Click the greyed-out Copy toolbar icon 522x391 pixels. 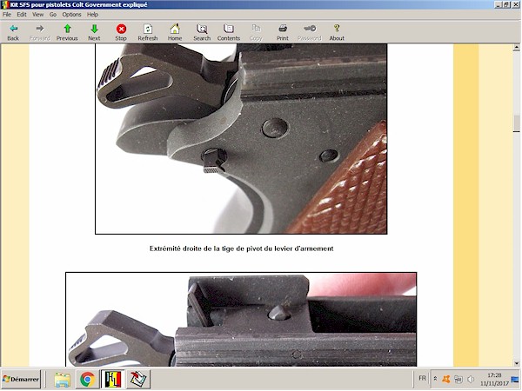tap(256, 33)
